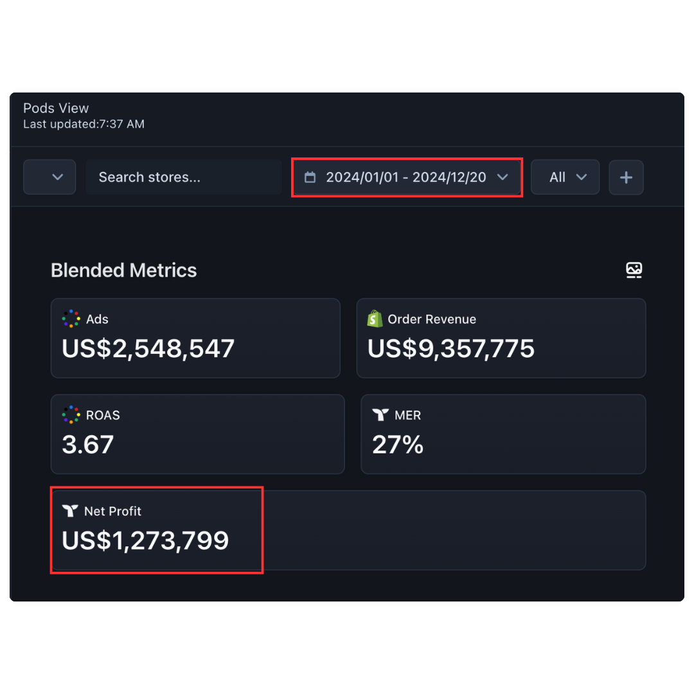Click the multicolor ROAS icon
Viewport: 694px width, 694px height.
coord(71,415)
